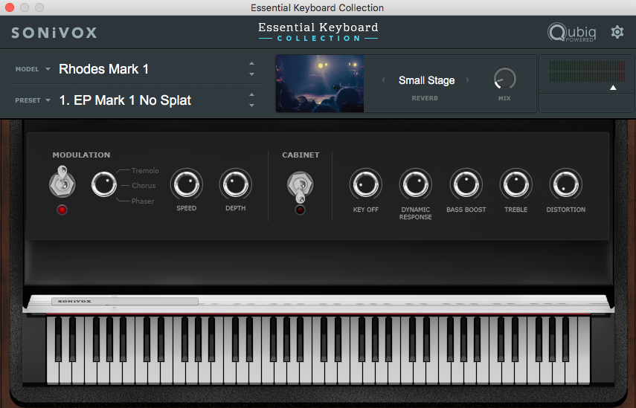Select Small Stage reverb name
The height and width of the screenshot is (408, 636).
pyautogui.click(x=426, y=80)
